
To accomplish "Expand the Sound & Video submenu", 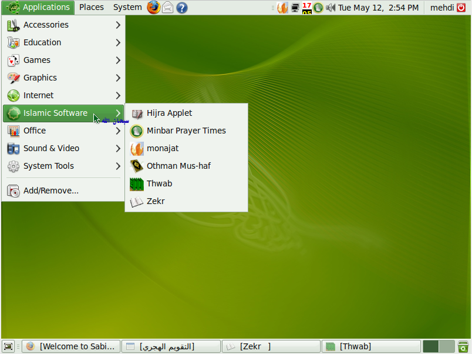I will 52,148.
